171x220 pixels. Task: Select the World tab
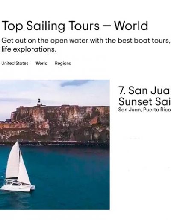pyautogui.click(x=41, y=63)
